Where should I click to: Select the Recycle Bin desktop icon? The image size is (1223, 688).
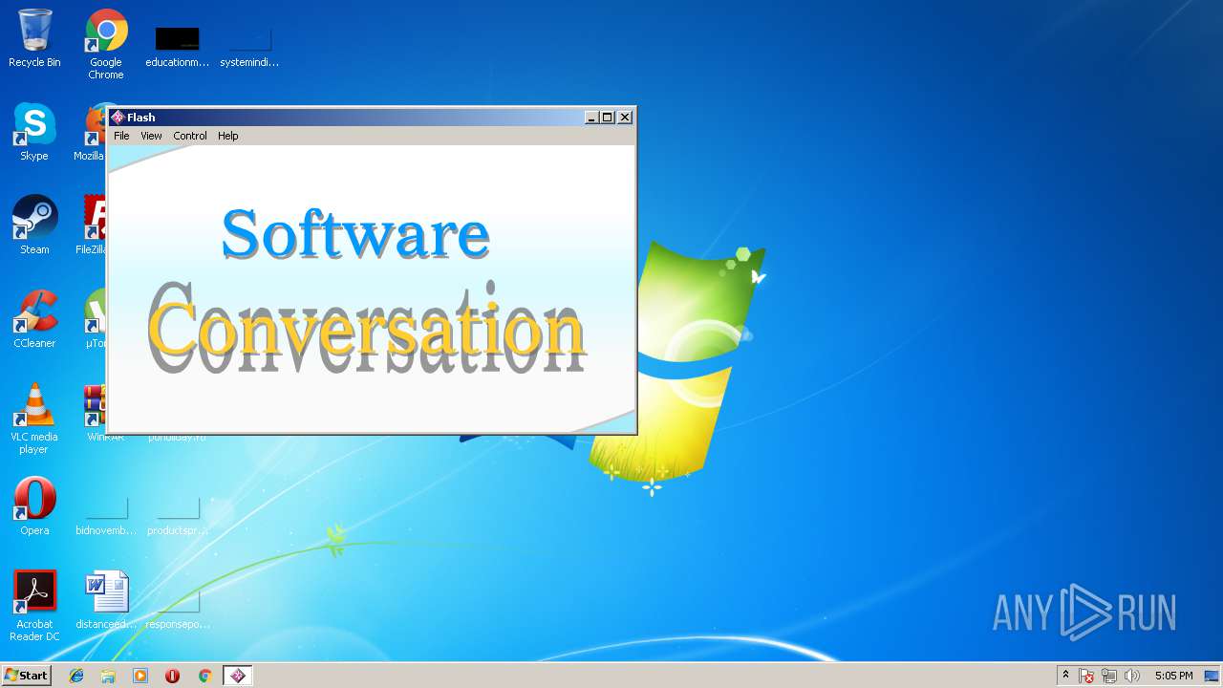pos(34,38)
